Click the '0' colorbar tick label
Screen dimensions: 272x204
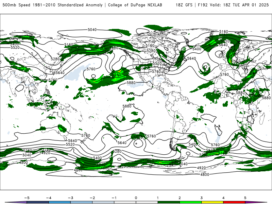coord(136,198)
